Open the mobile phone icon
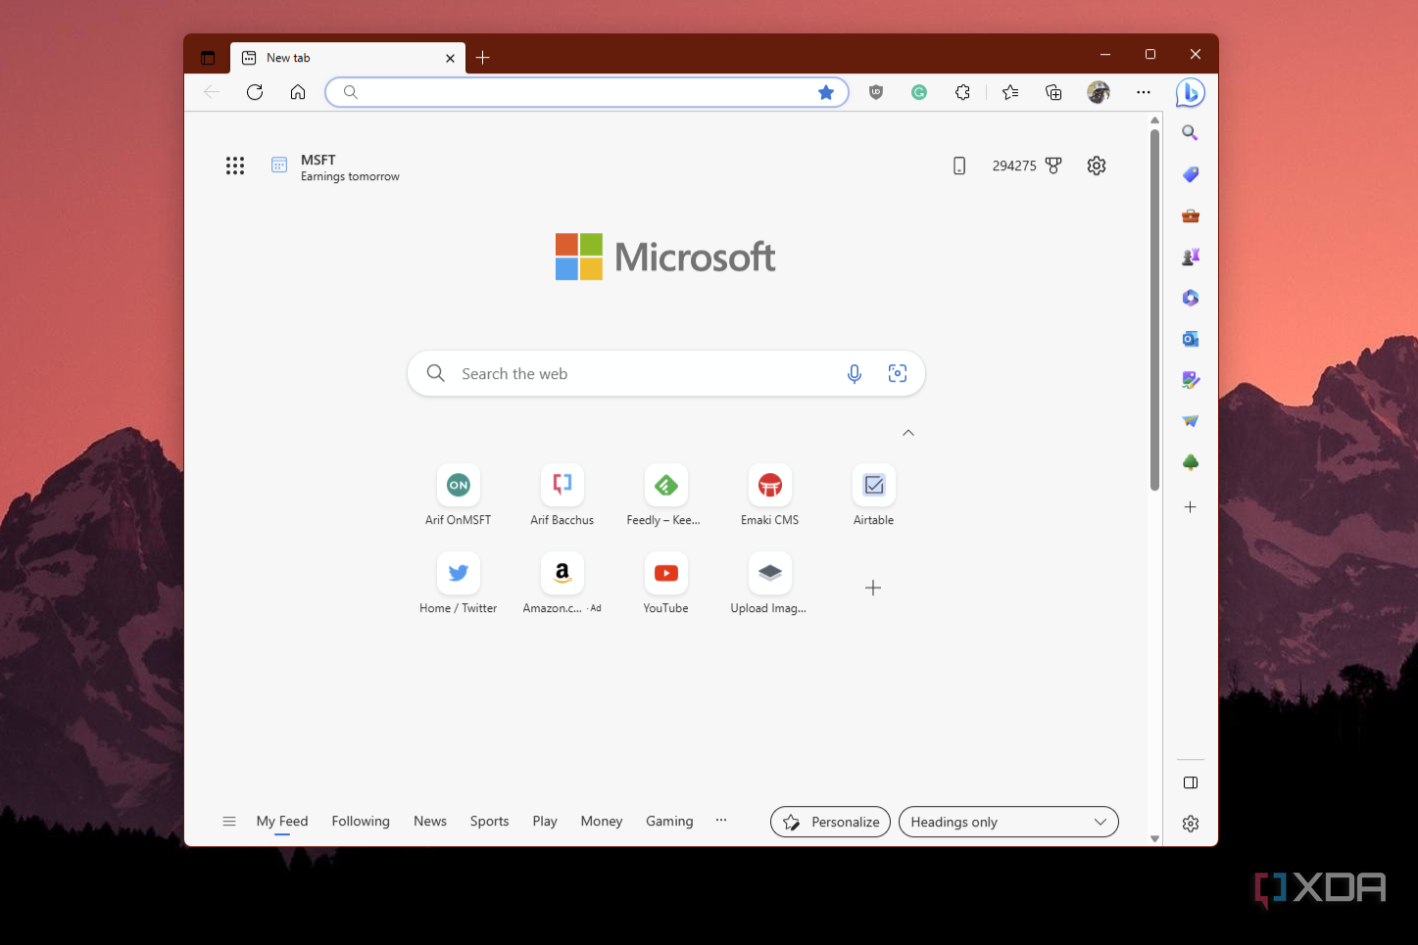The height and width of the screenshot is (945, 1418). (959, 166)
